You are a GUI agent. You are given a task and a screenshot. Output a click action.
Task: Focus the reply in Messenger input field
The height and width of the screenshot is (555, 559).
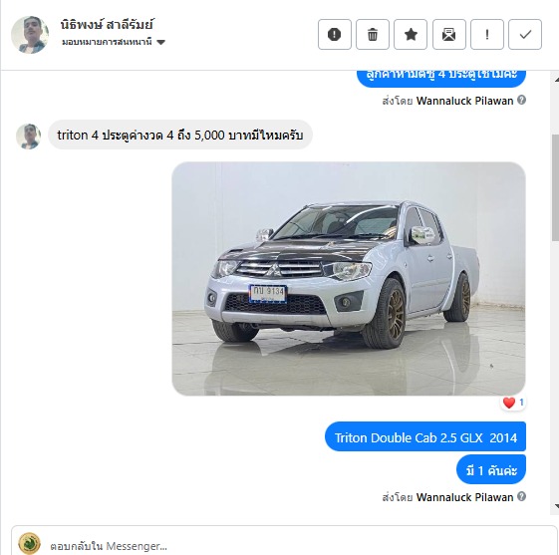click(x=300, y=545)
